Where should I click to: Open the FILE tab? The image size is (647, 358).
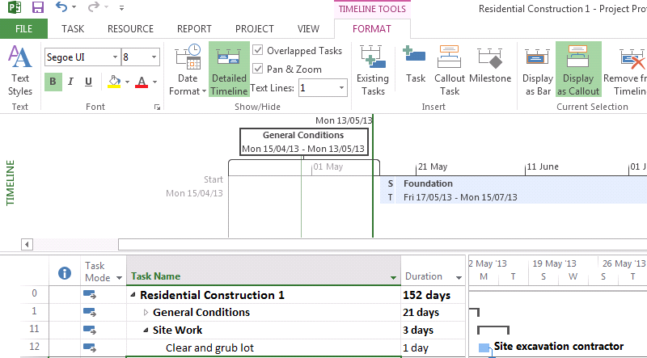click(x=23, y=28)
